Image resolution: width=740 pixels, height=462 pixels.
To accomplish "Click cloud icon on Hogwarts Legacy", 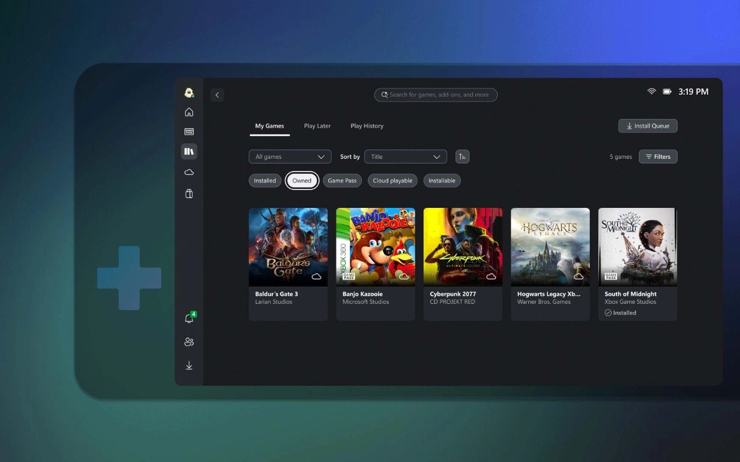I will point(579,277).
